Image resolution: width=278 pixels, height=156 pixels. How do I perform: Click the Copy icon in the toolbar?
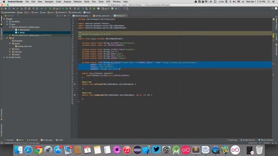(x=25, y=9)
